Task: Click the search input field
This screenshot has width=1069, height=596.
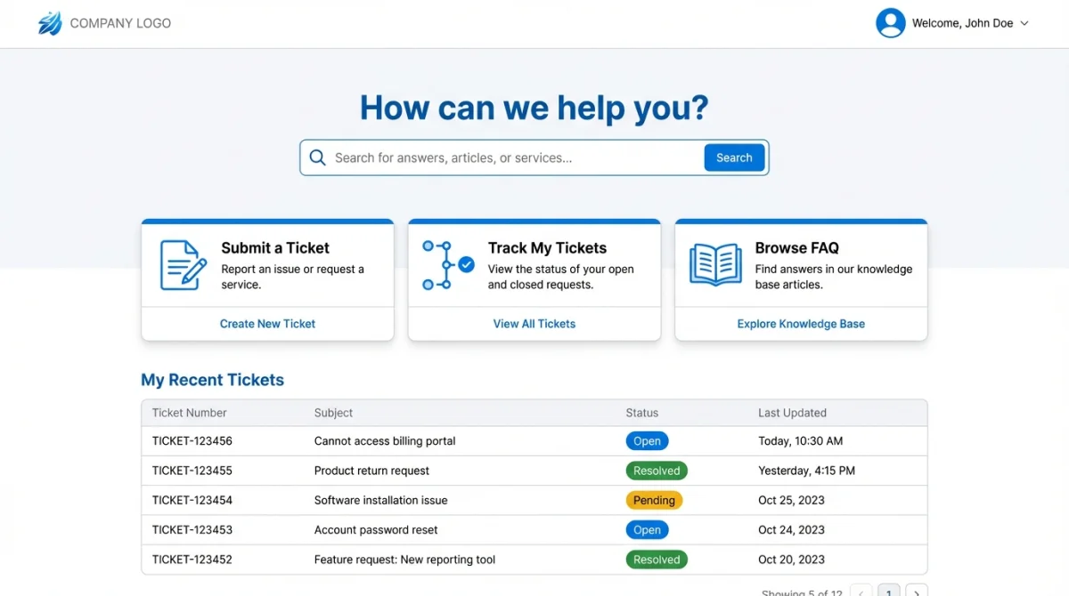Action: (x=490, y=157)
